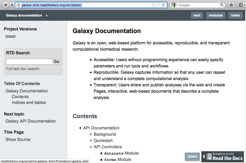Click the Galaxy Documentation page heading

[x=107, y=31]
